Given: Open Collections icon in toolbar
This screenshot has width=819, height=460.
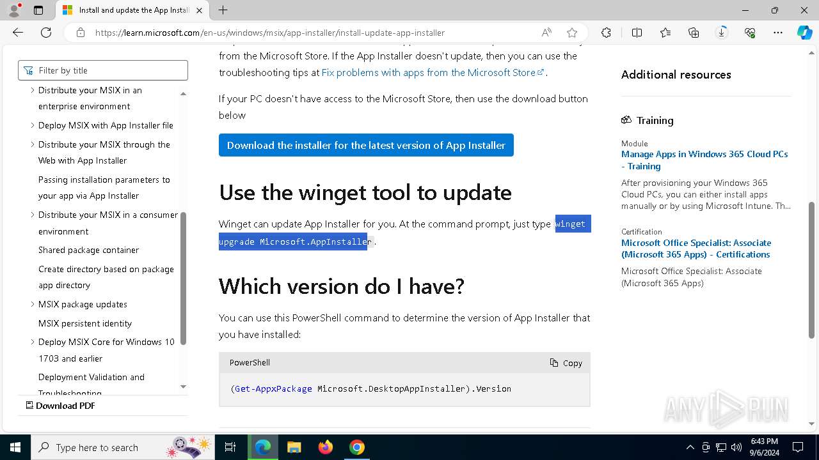Looking at the screenshot, I should pyautogui.click(x=694, y=33).
